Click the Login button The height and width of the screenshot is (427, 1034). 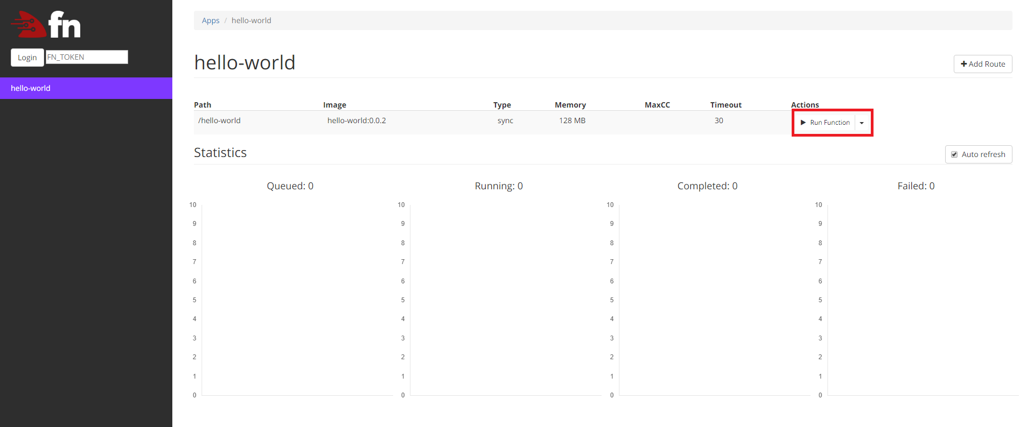click(27, 58)
